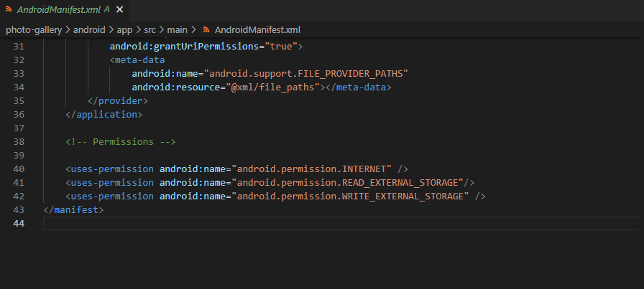The image size is (644, 289).
Task: Click line number 38 in gutter
Action: coord(19,142)
